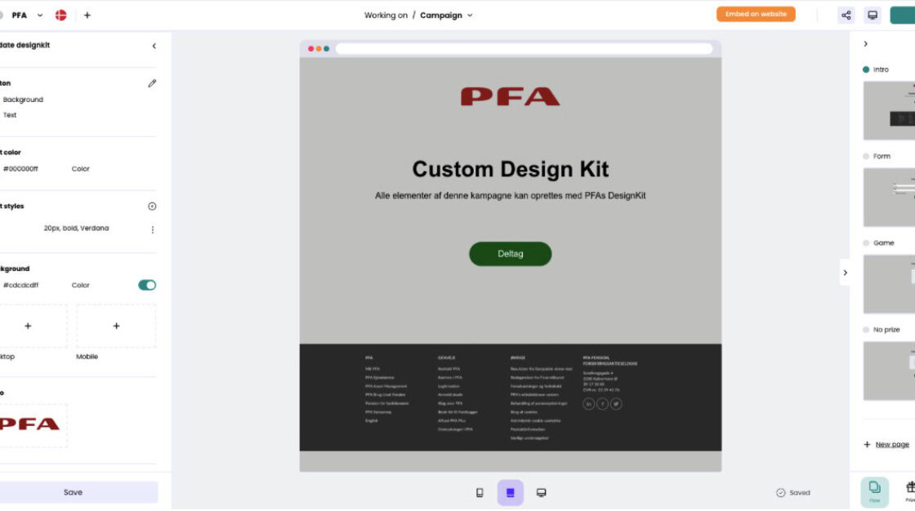Click the Twitter icon in preview footer
This screenshot has width=915, height=511.
tap(616, 404)
